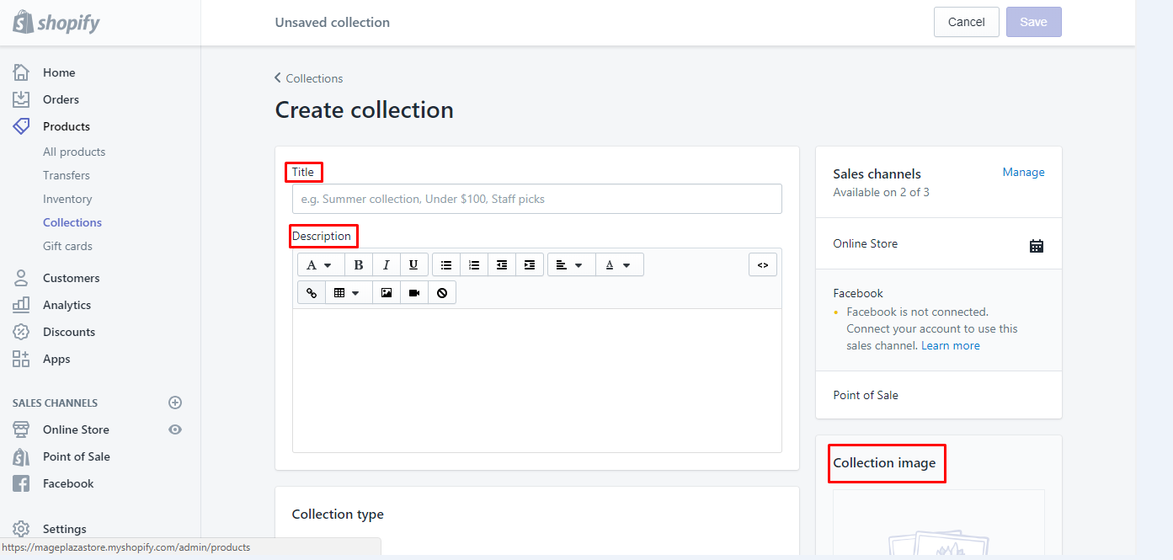
Task: Open the Facebook channel in sidebar
Action: (68, 483)
